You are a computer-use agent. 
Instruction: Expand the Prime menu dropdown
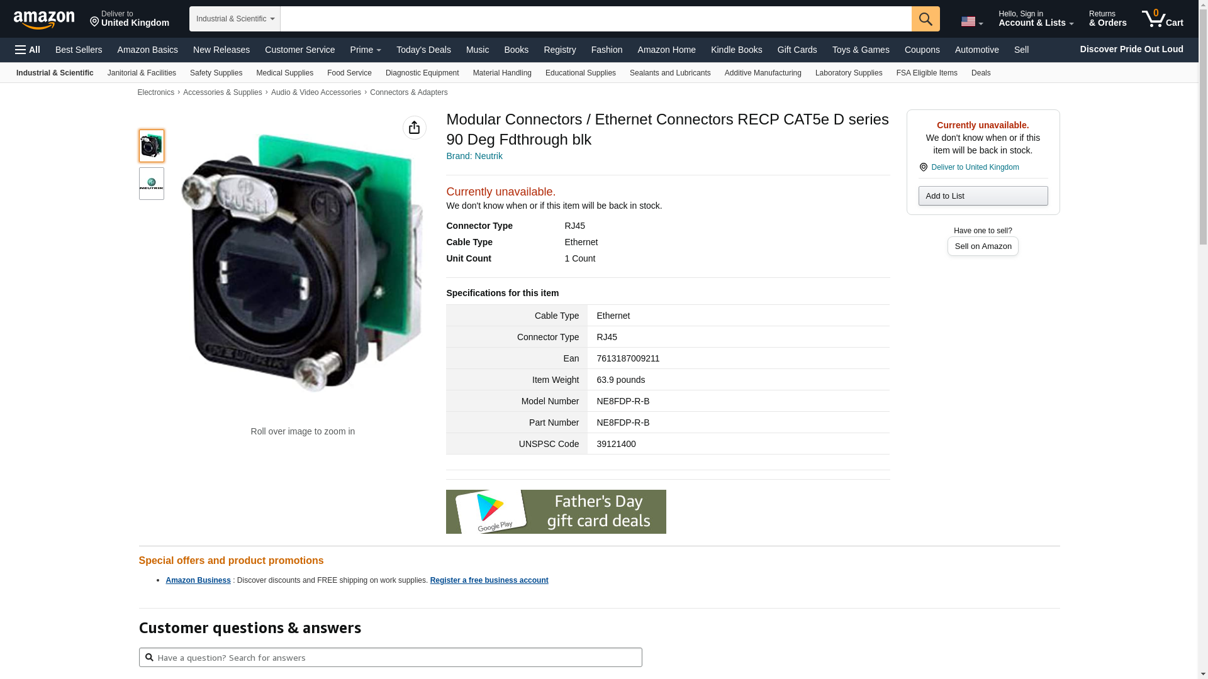[365, 50]
